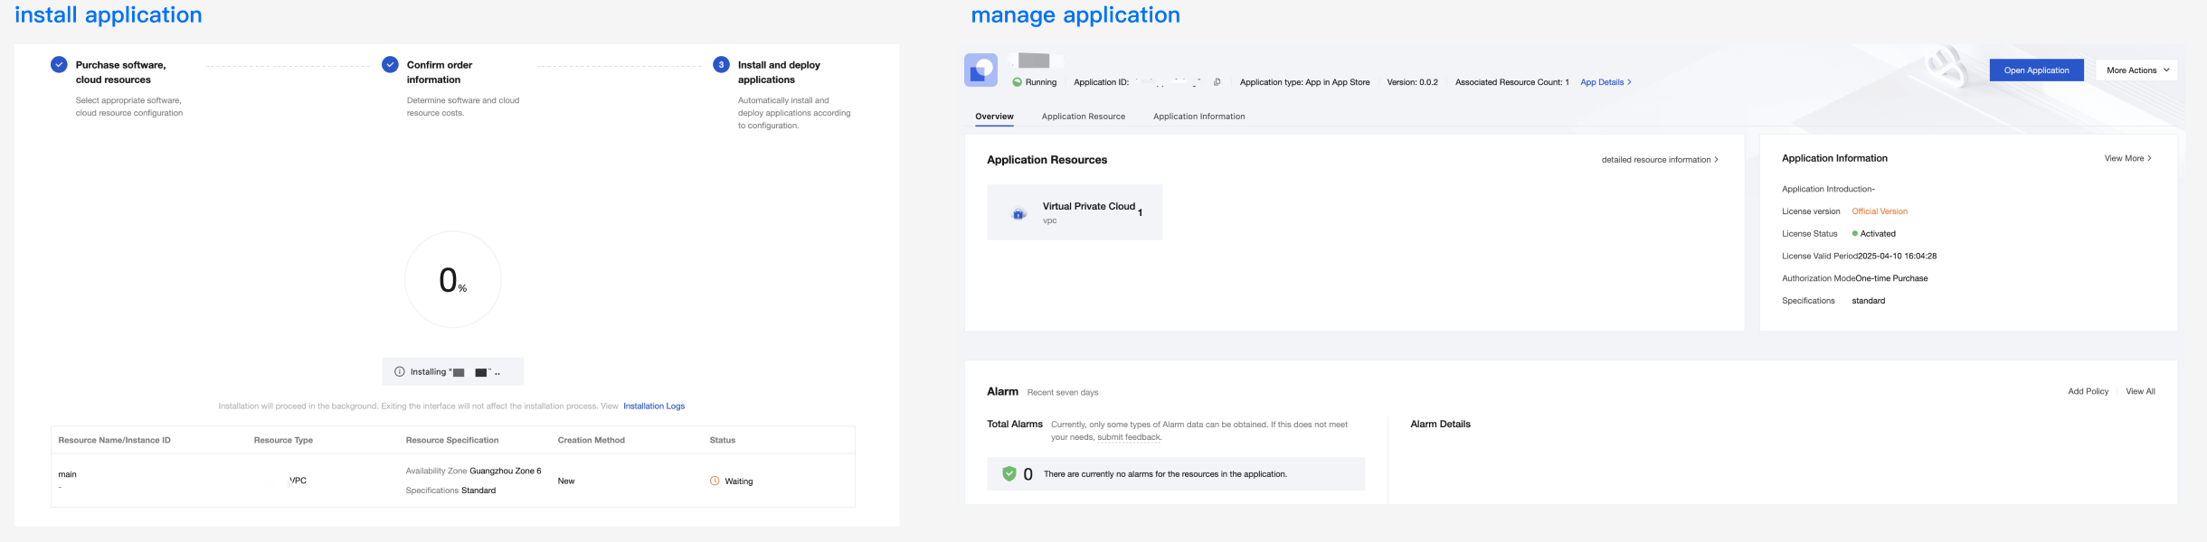Open the Installation Logs link
Image resolution: width=2207 pixels, height=542 pixels.
coord(653,406)
